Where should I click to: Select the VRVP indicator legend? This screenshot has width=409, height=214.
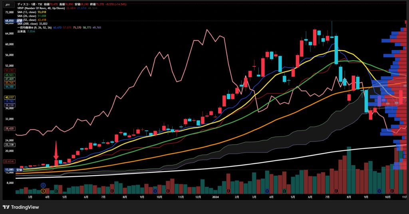tap(36, 8)
